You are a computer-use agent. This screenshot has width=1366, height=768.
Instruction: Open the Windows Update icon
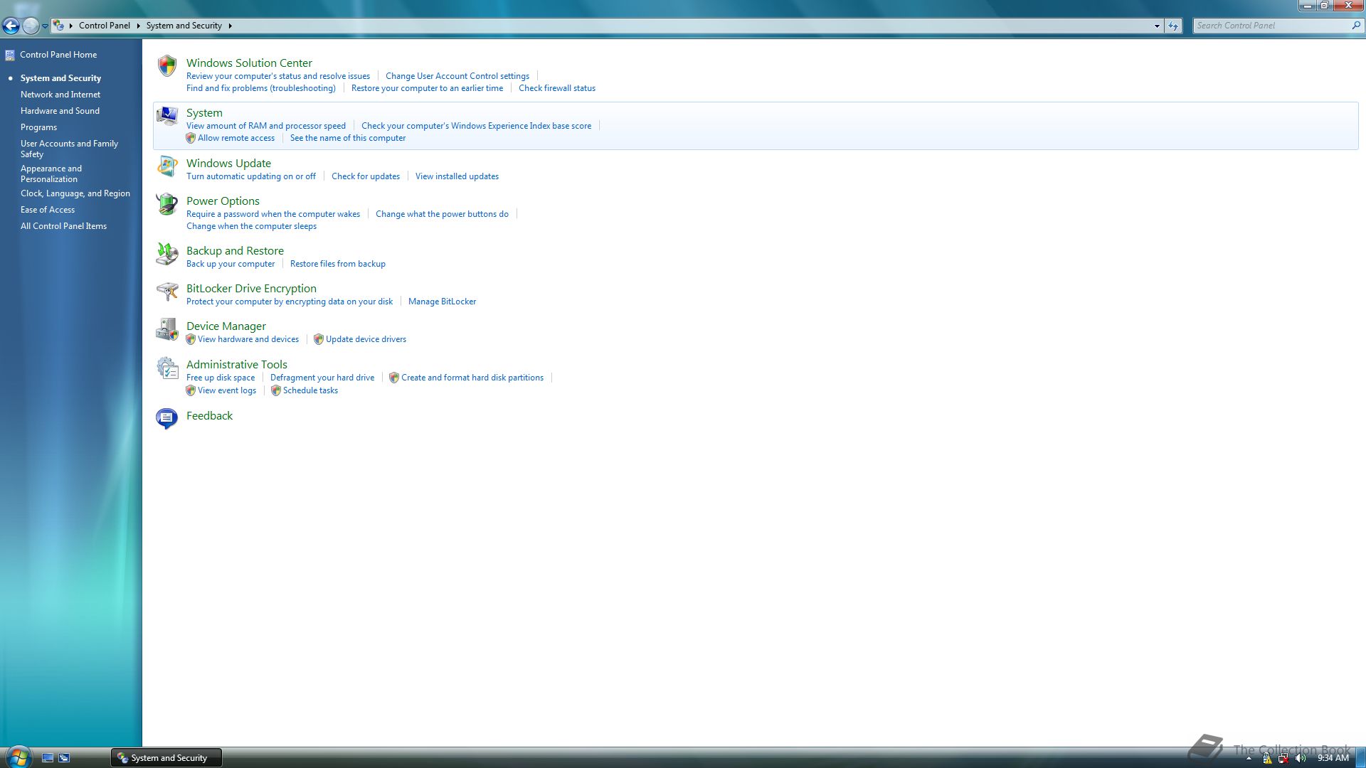coord(167,166)
